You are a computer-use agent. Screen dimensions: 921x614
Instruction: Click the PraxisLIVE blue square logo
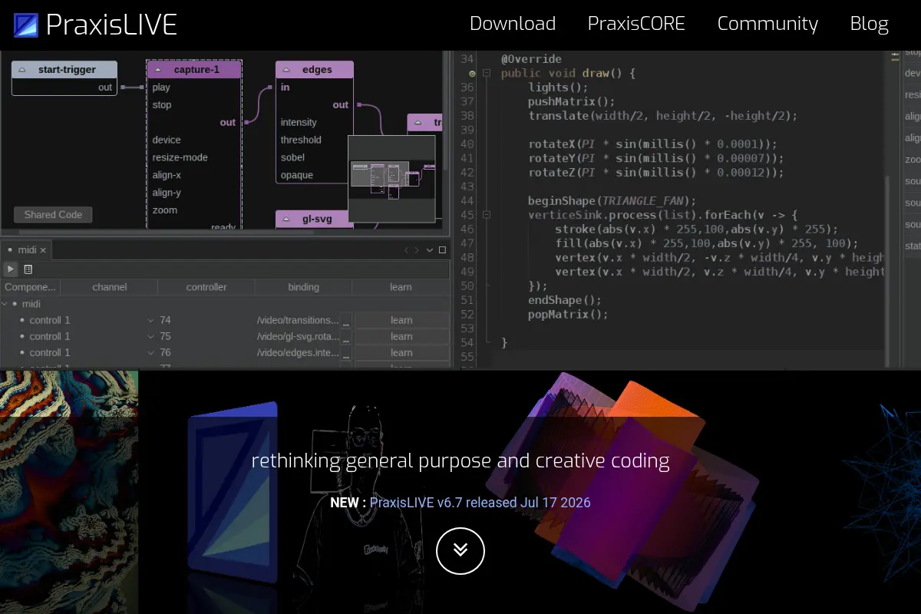click(26, 25)
